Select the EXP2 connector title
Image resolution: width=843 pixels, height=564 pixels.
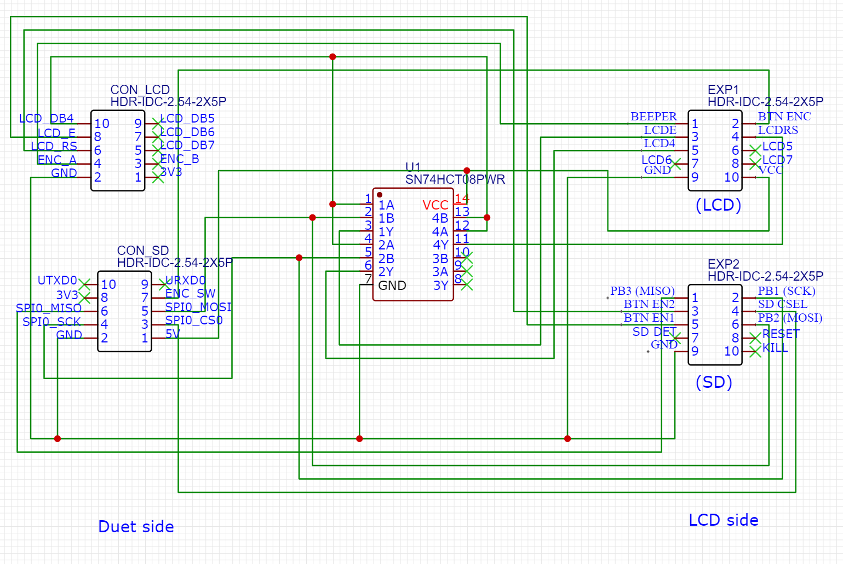pos(724,264)
